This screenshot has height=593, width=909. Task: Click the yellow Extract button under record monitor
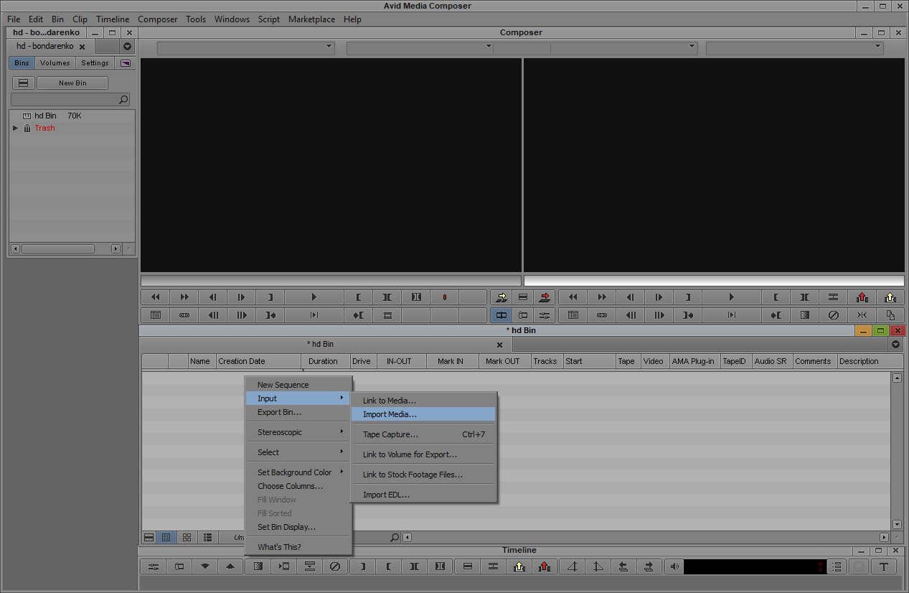(x=890, y=297)
